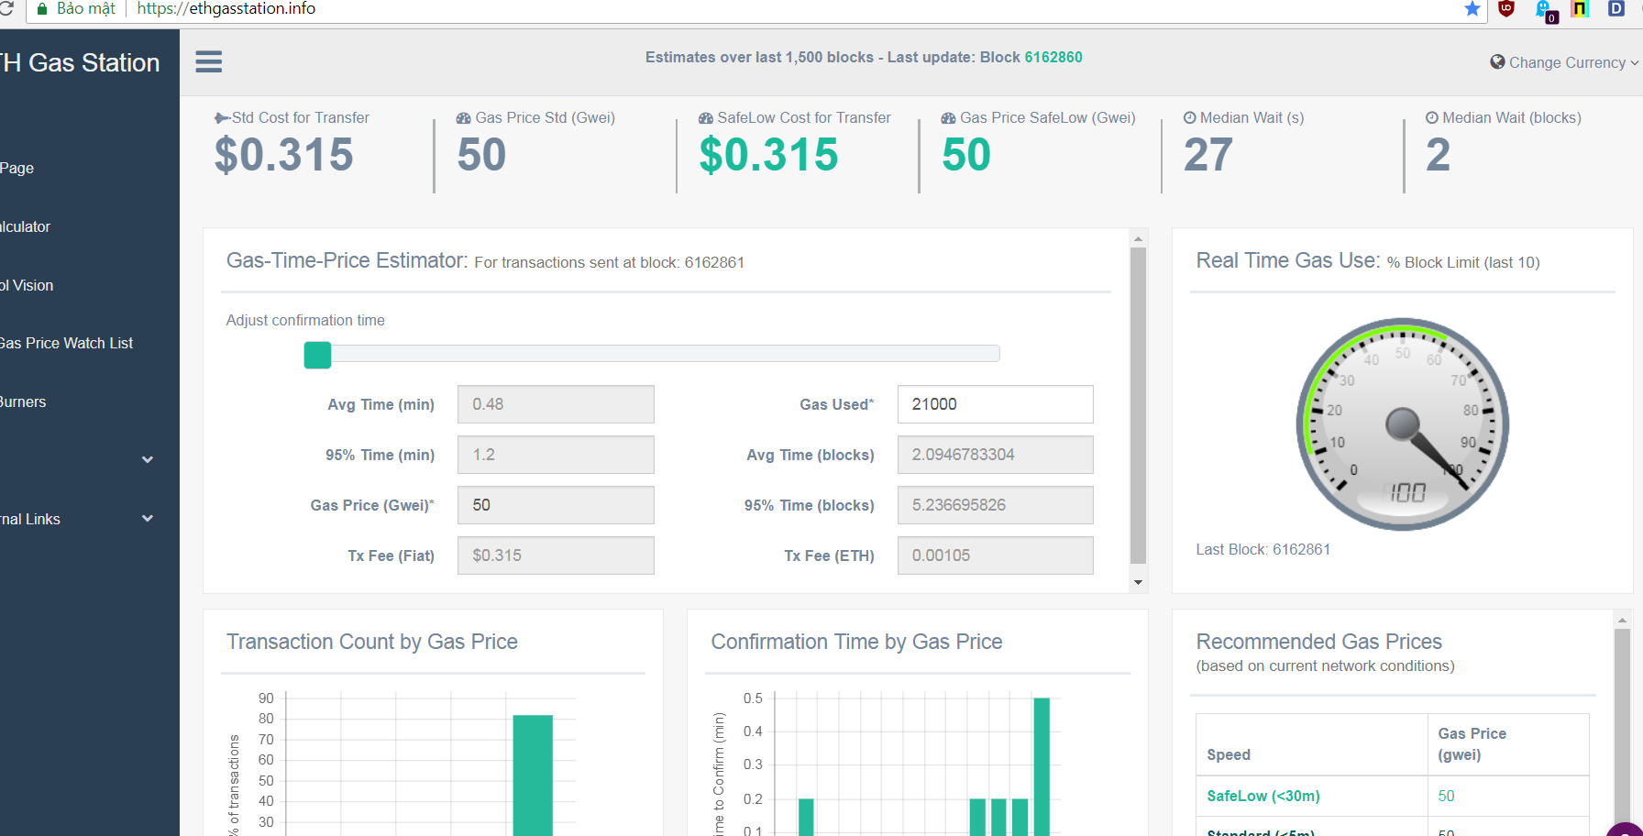This screenshot has width=1643, height=836.
Task: Click the gauge icon by SafeLow Cost for Transfer
Action: click(x=706, y=118)
